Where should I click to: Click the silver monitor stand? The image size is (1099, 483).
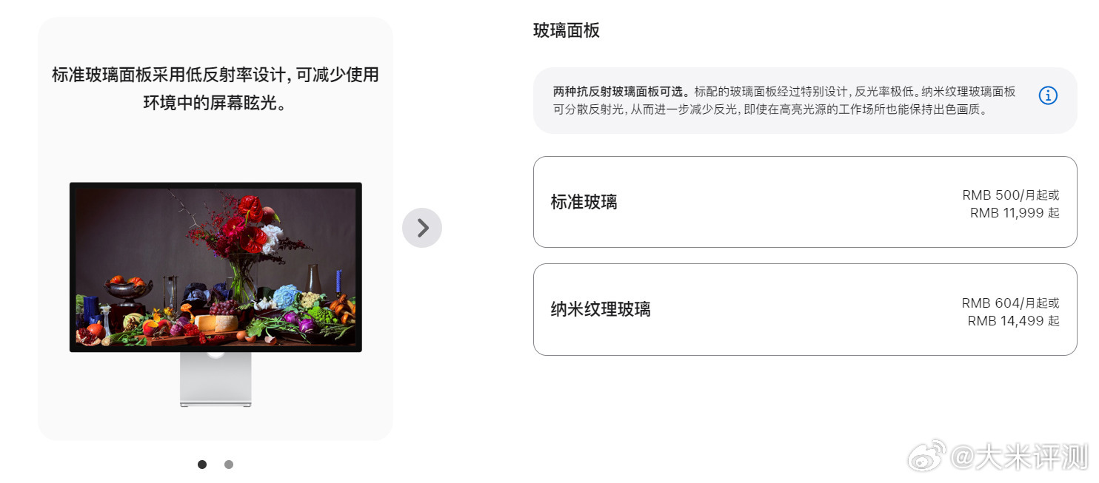pos(216,379)
